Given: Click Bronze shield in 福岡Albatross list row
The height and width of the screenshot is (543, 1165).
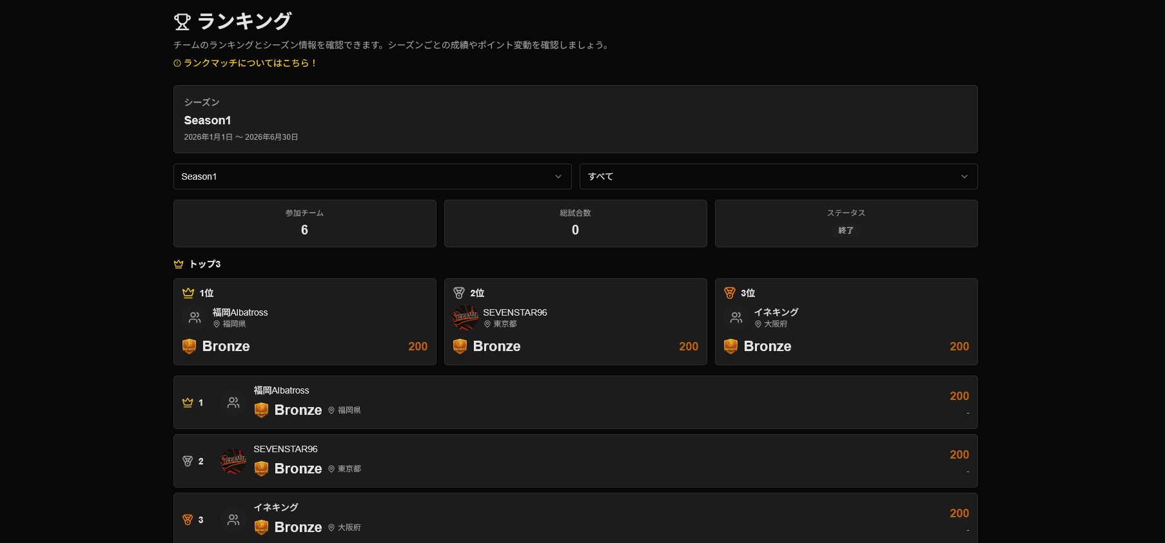Looking at the screenshot, I should (261, 410).
